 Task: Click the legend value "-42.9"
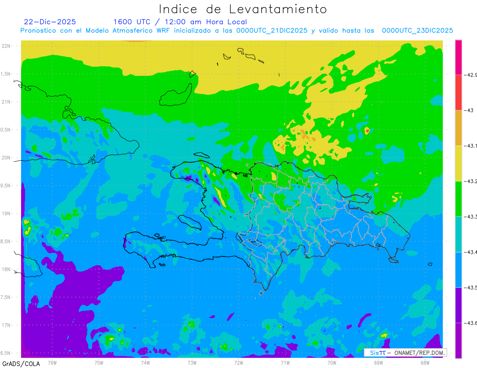click(x=471, y=75)
